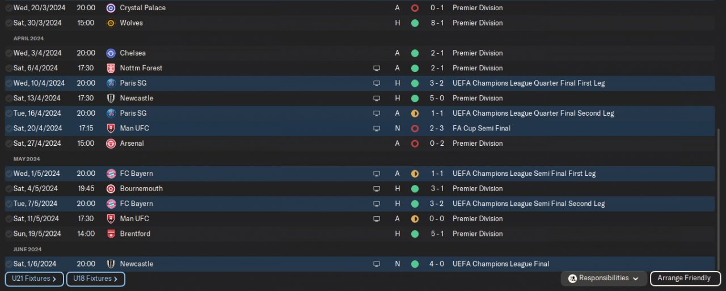The image size is (726, 291).
Task: Toggle check mark beside Sun 19/5/2024 fixture
Action: coord(9,234)
